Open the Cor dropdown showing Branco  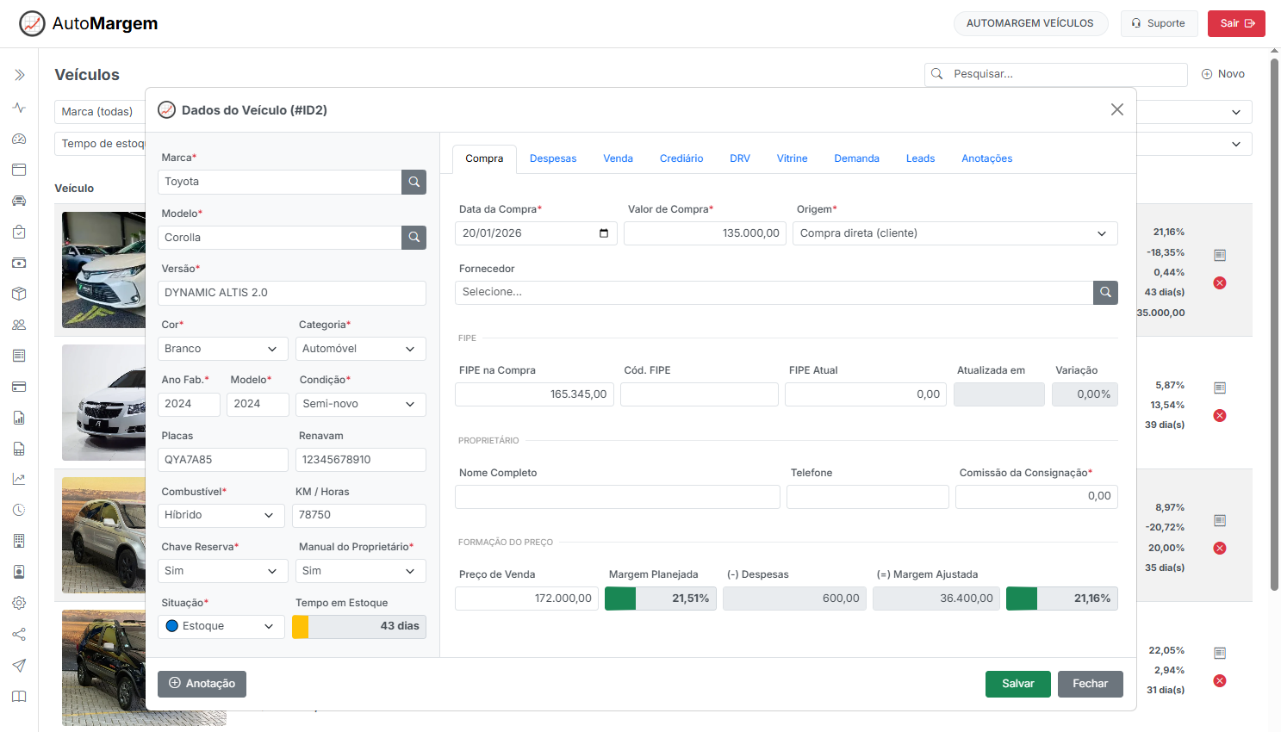click(x=221, y=349)
